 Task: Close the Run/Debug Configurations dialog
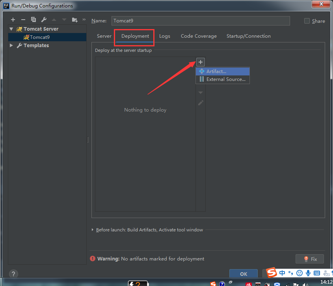coord(321,4)
